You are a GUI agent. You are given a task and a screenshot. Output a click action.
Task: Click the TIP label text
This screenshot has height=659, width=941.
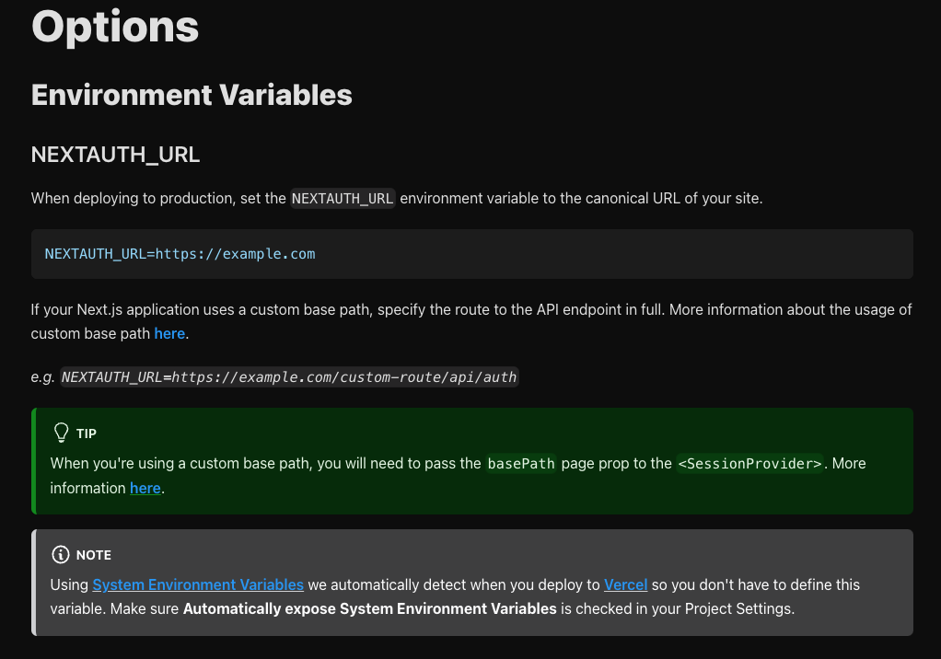pos(87,434)
